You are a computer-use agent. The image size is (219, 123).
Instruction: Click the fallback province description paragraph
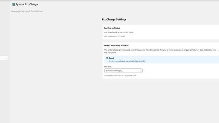click(x=162, y=51)
